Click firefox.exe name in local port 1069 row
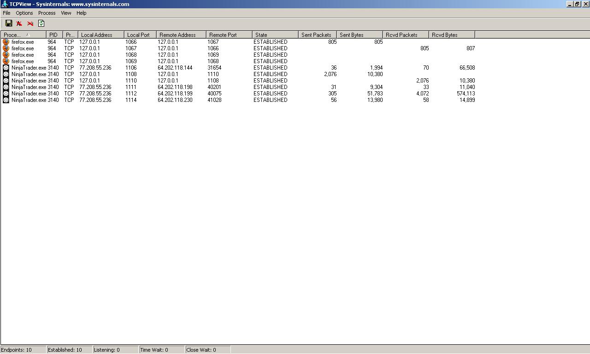This screenshot has width=590, height=354. pyautogui.click(x=23, y=61)
